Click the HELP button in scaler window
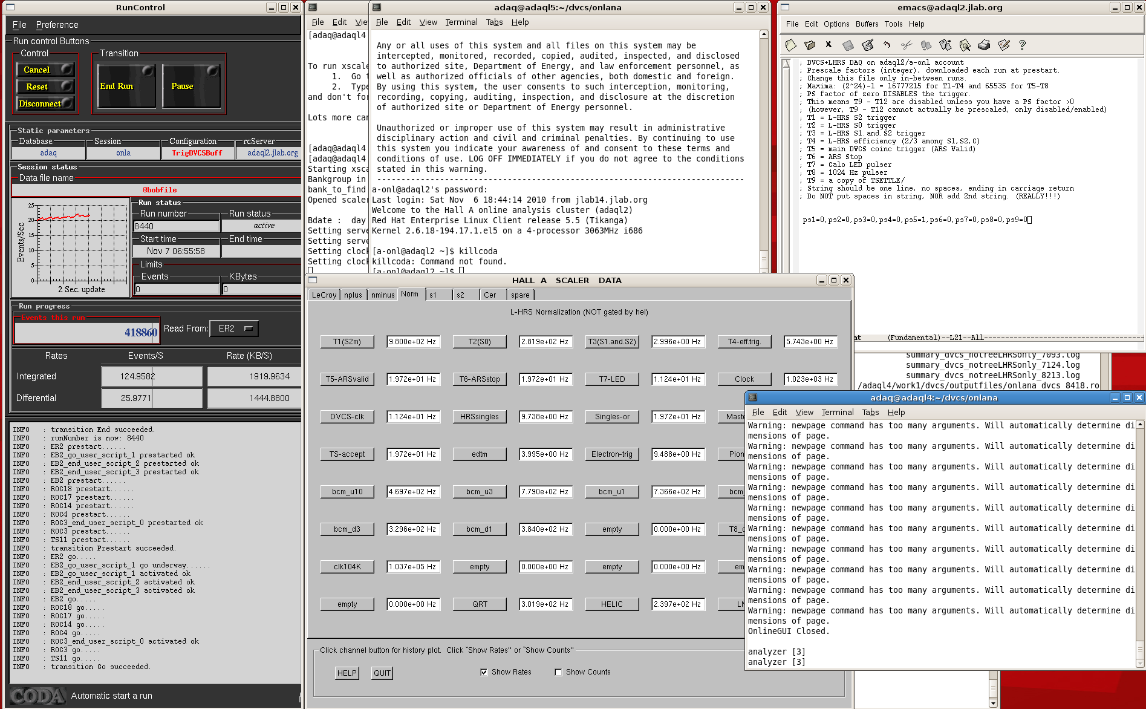This screenshot has height=709, width=1146. point(347,673)
